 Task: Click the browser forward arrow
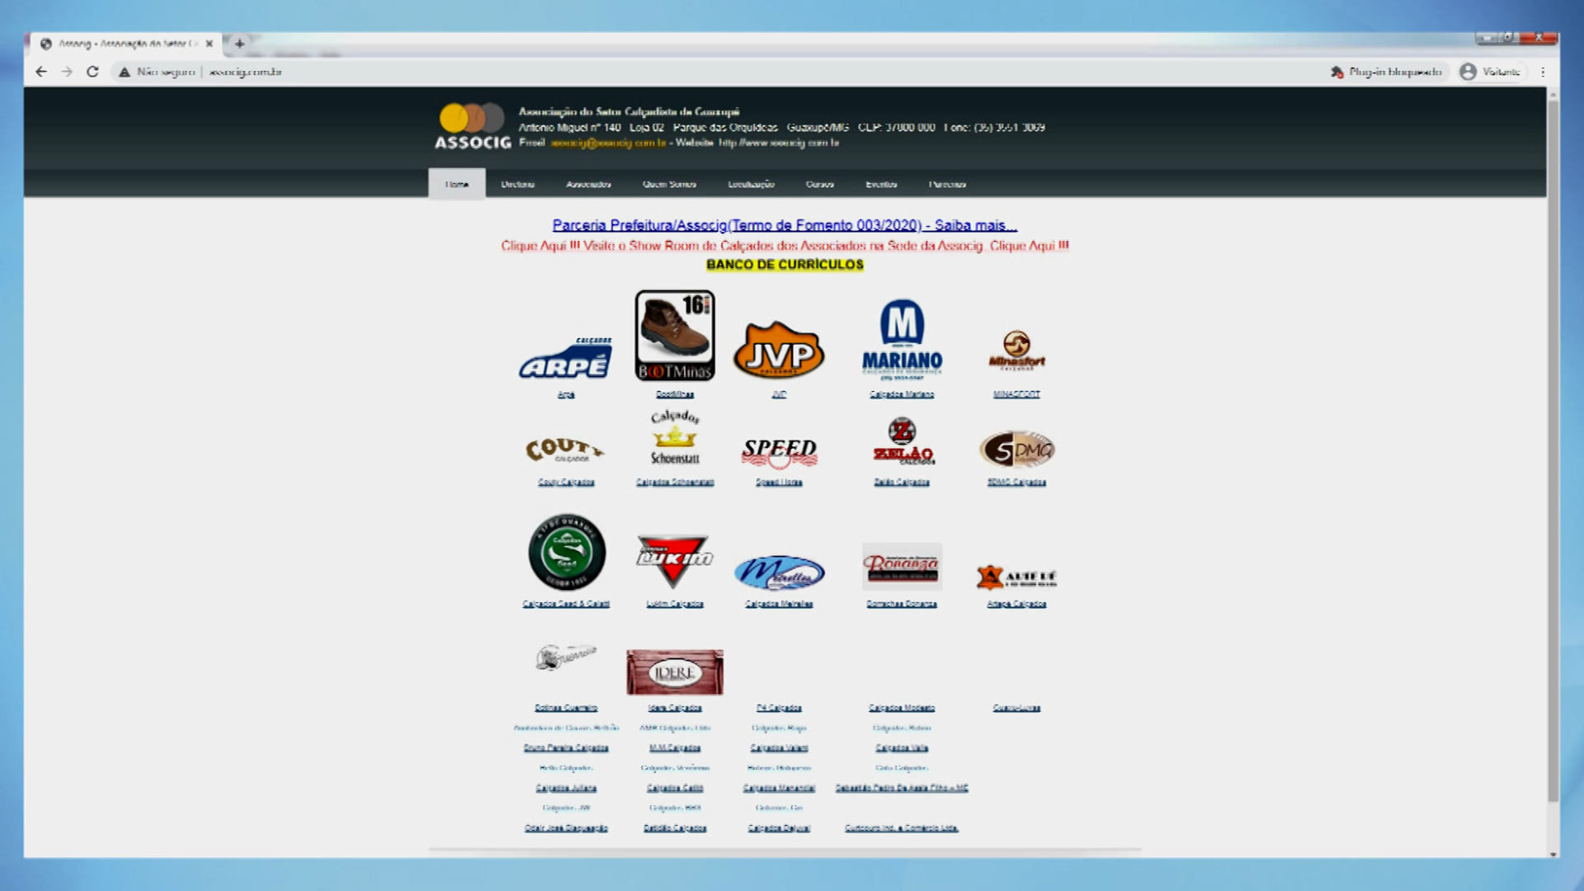point(67,72)
